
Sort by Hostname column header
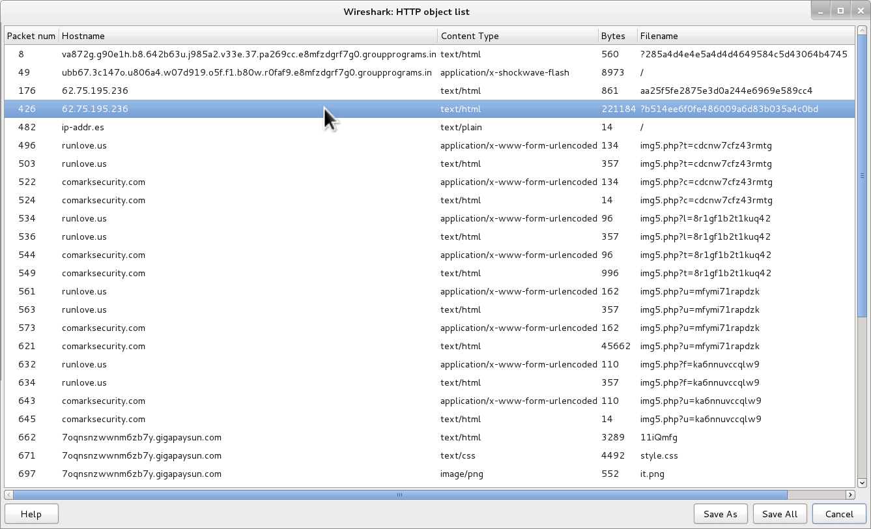248,36
